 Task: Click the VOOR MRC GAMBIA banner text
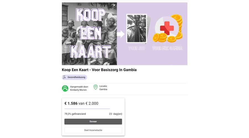167,49
